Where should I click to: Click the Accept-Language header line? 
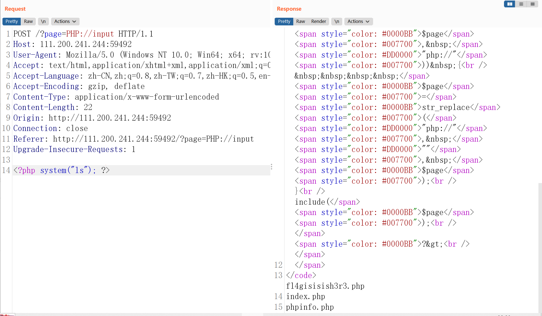(x=142, y=76)
